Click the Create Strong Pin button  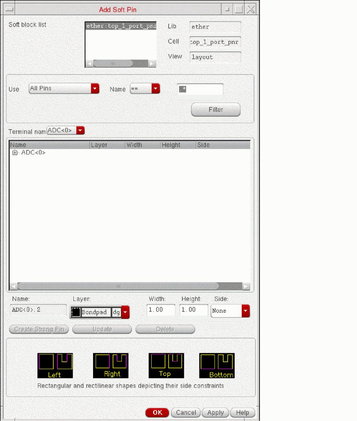click(39, 329)
